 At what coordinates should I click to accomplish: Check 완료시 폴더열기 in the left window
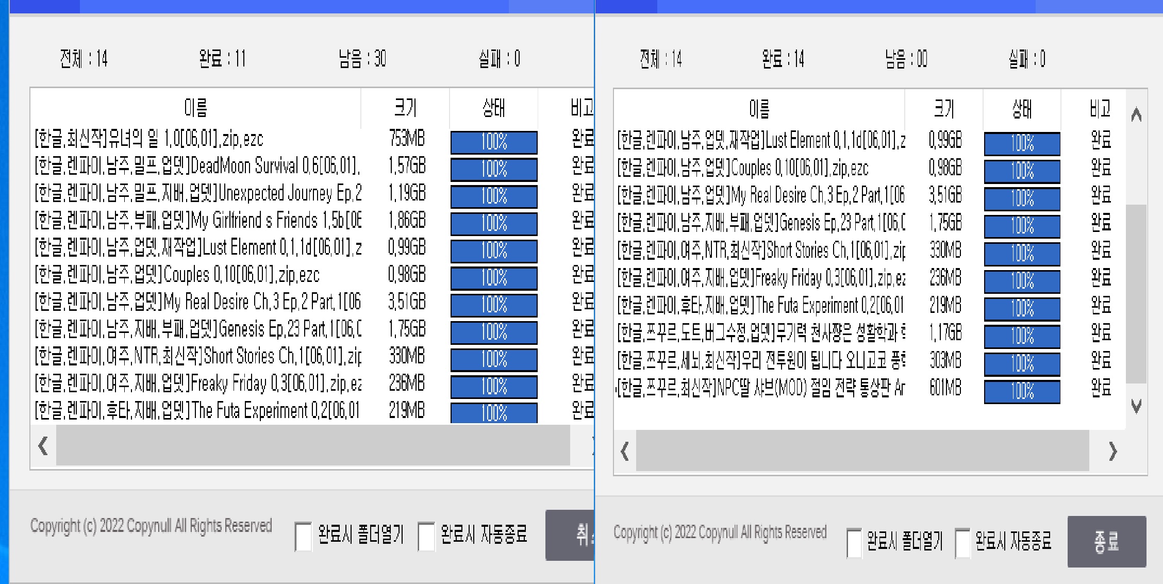pos(303,535)
